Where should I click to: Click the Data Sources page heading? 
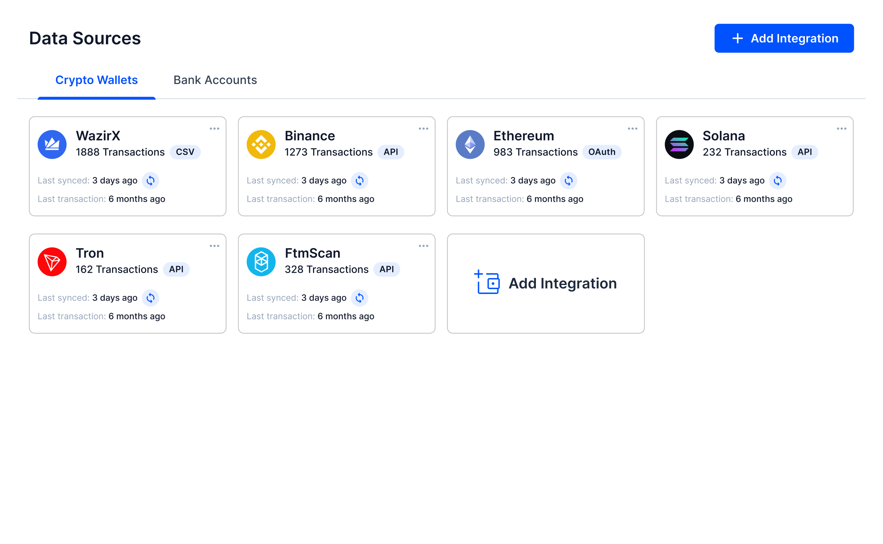(x=85, y=38)
